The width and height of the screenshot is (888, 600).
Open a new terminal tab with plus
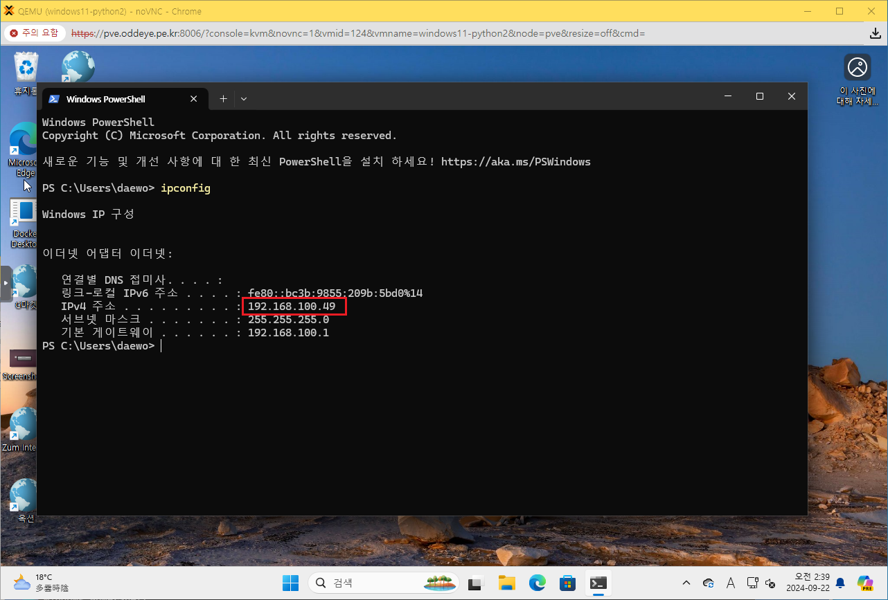click(x=223, y=99)
